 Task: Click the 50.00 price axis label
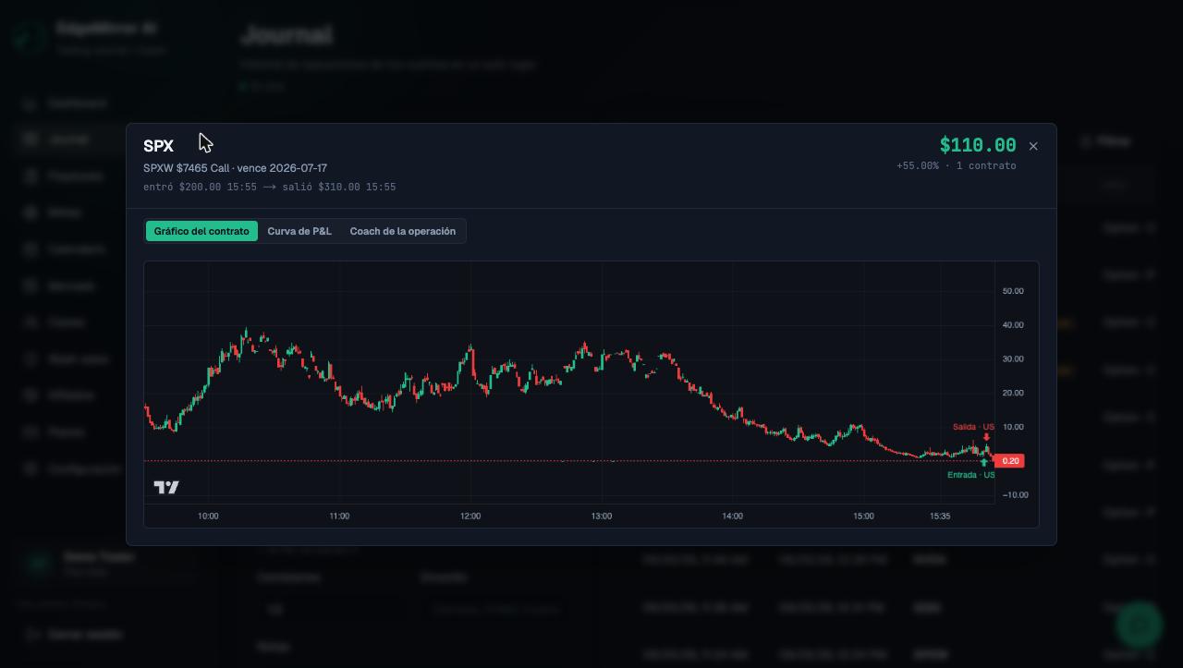tap(1013, 291)
